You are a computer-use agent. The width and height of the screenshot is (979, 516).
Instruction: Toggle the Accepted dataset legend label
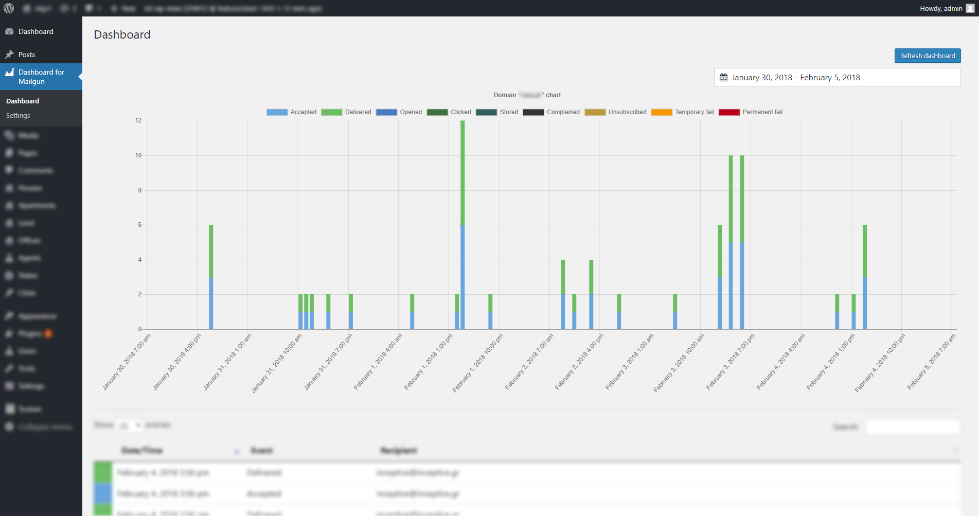303,112
